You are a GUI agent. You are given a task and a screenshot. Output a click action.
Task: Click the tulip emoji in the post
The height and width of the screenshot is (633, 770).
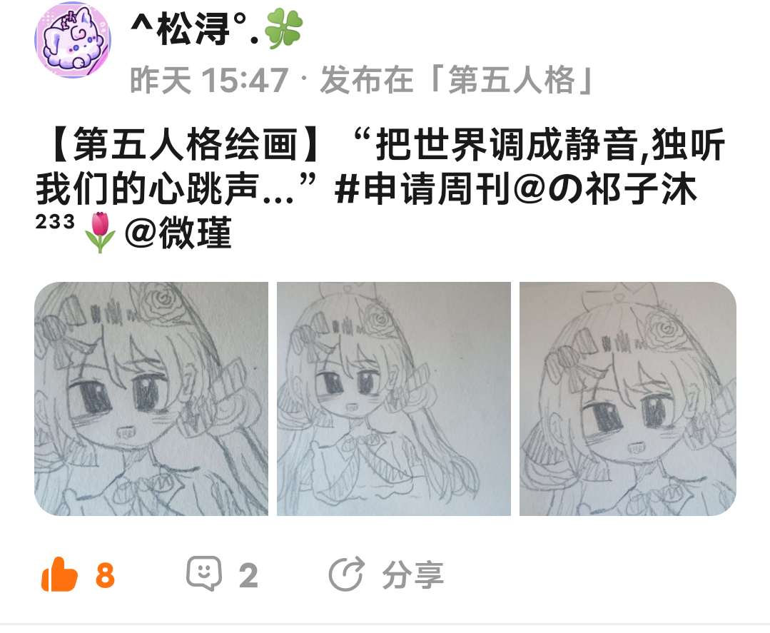100,232
